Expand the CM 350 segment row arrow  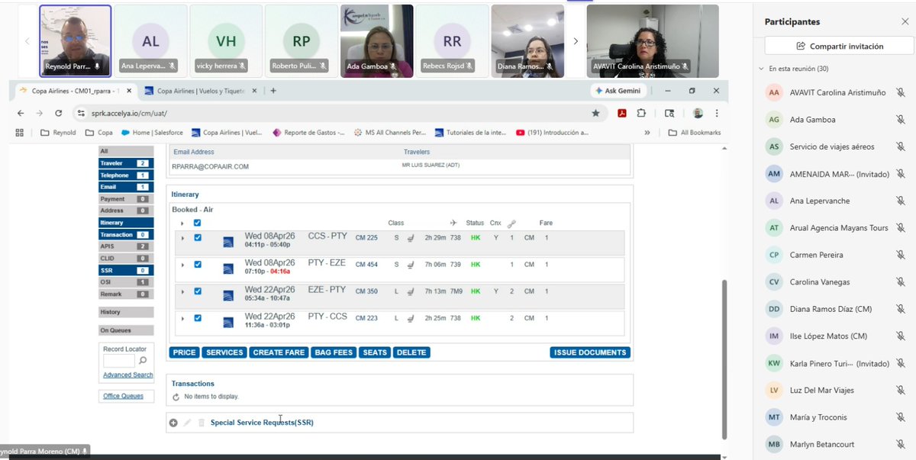tap(182, 291)
